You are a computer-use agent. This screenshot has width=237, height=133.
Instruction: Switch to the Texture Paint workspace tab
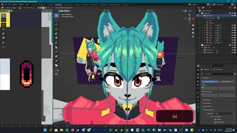[68, 5]
